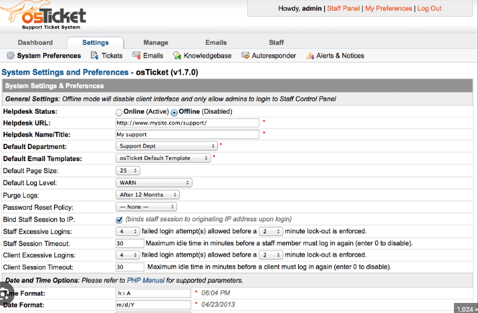Switch to the Settings tab
Screen dimensions: 478x313
tap(96, 42)
